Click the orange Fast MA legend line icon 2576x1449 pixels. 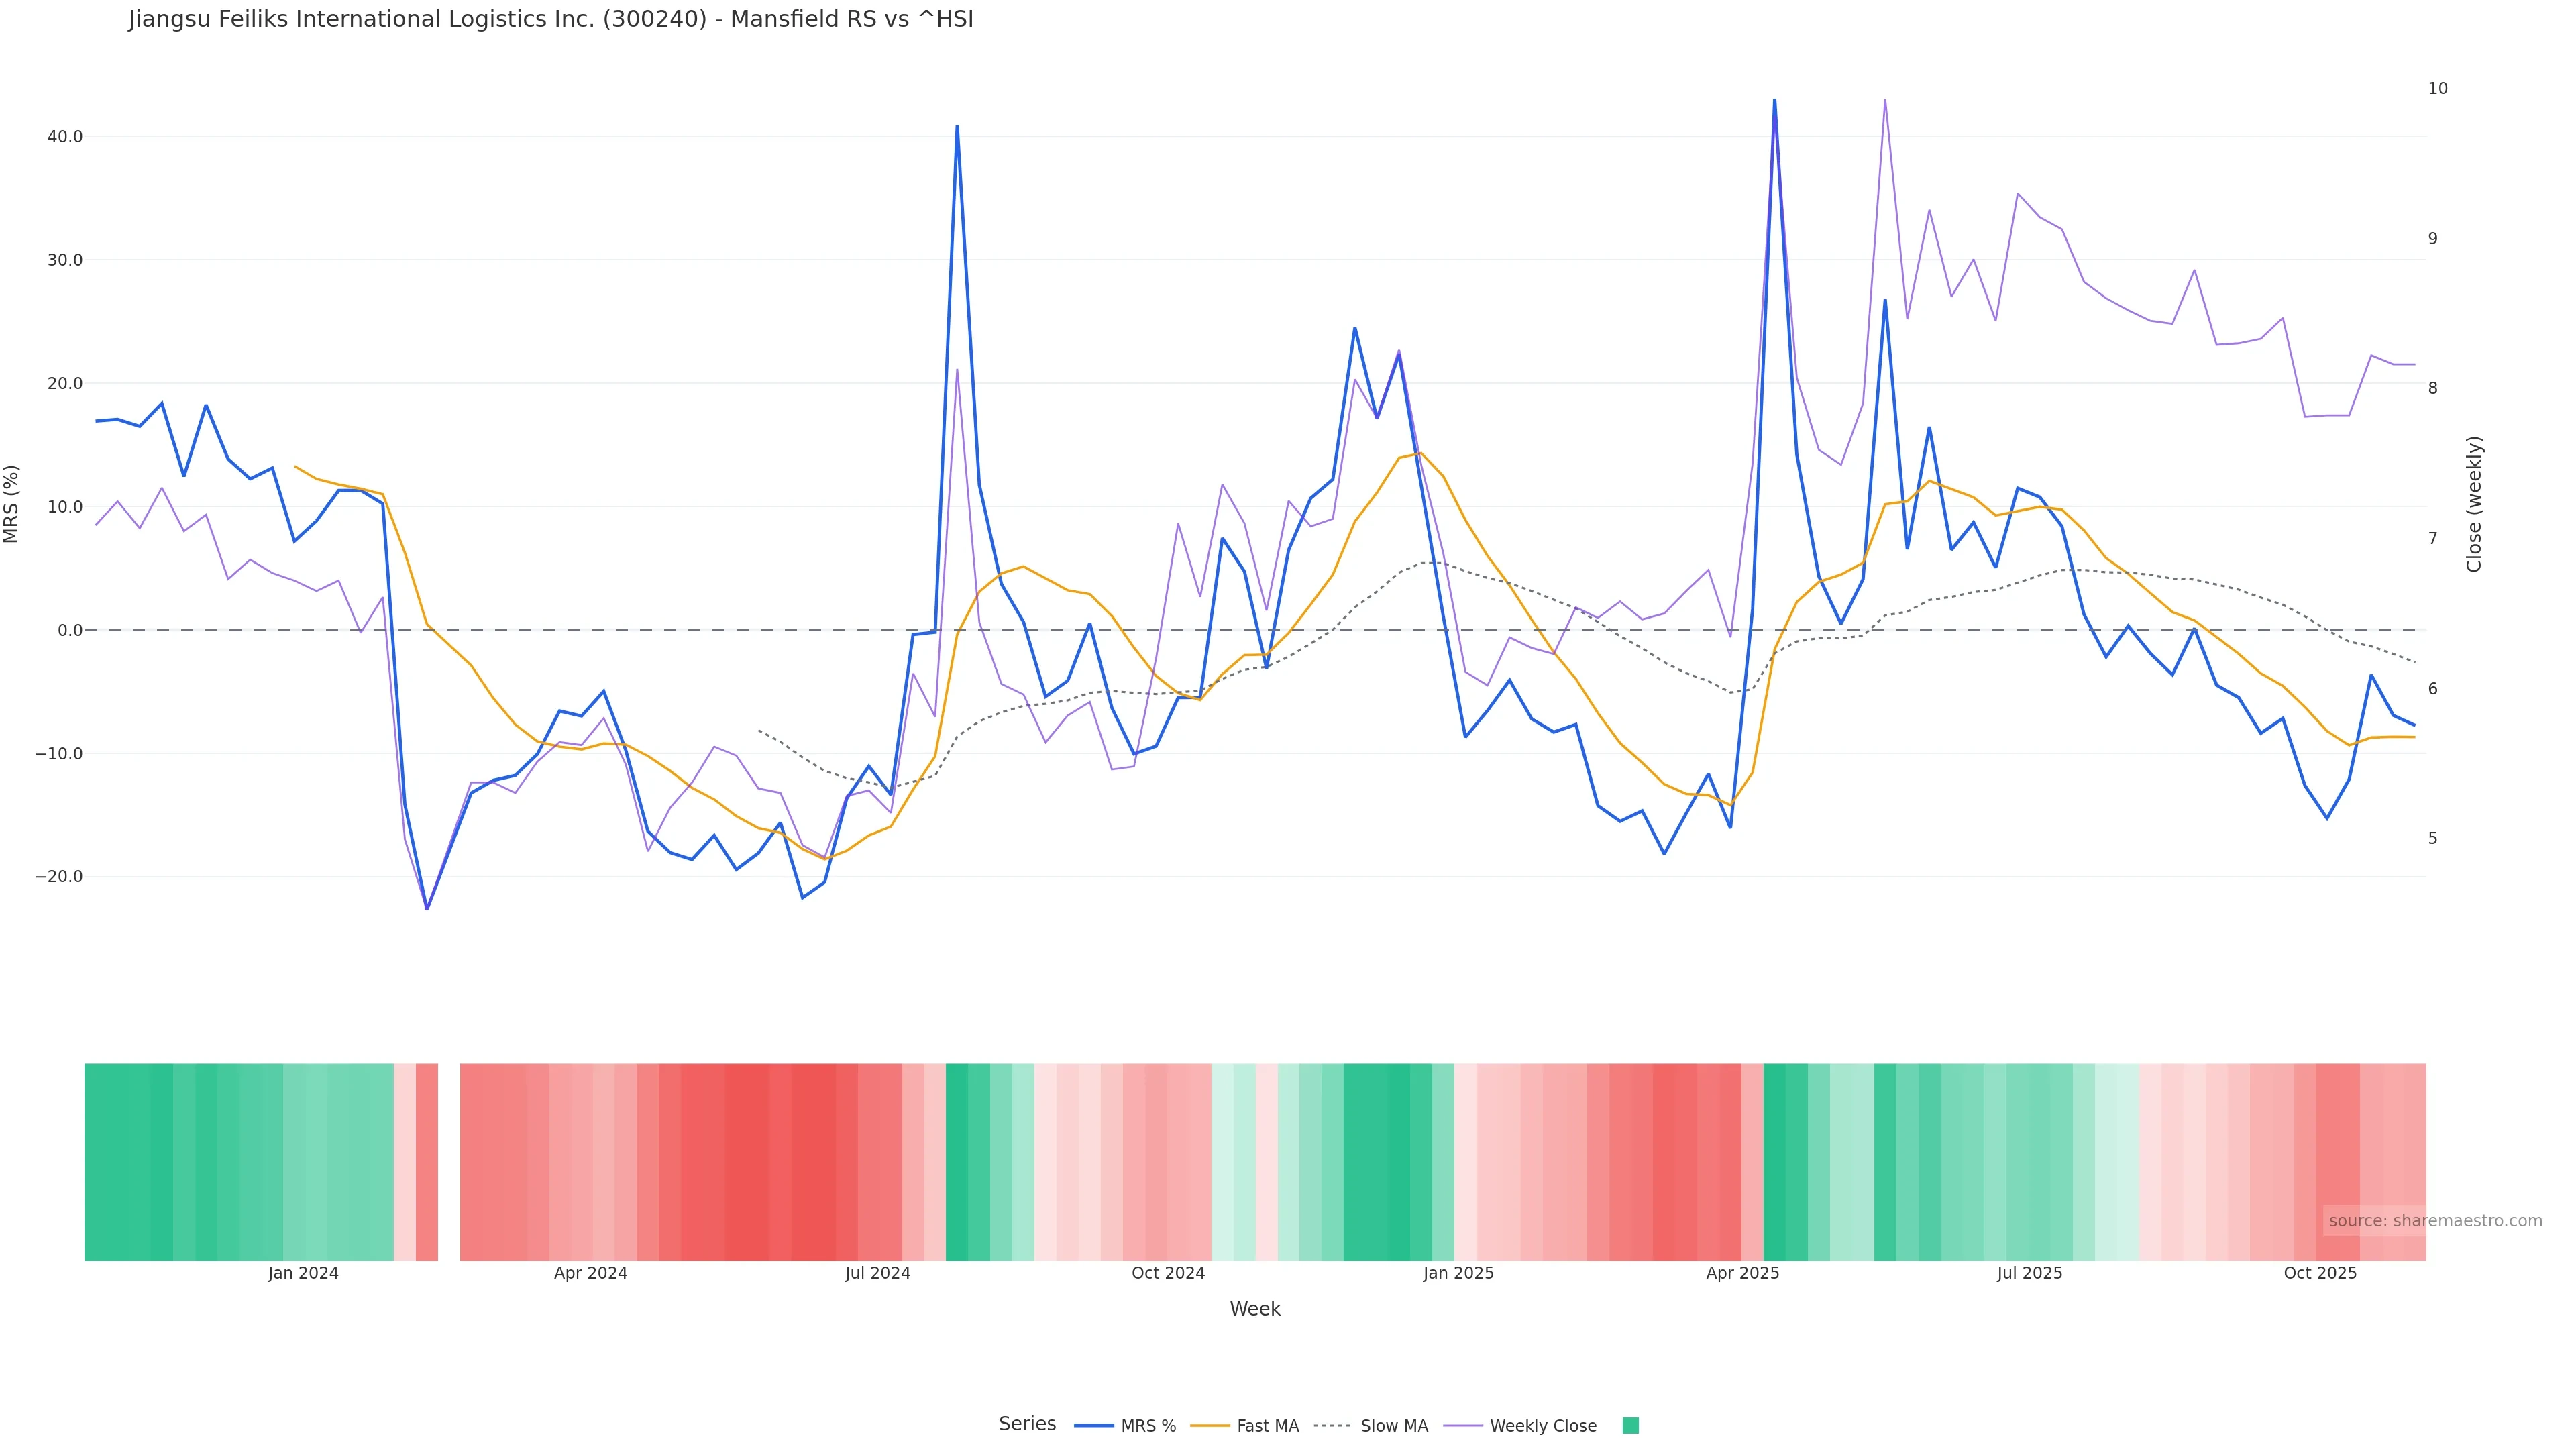[1210, 1426]
